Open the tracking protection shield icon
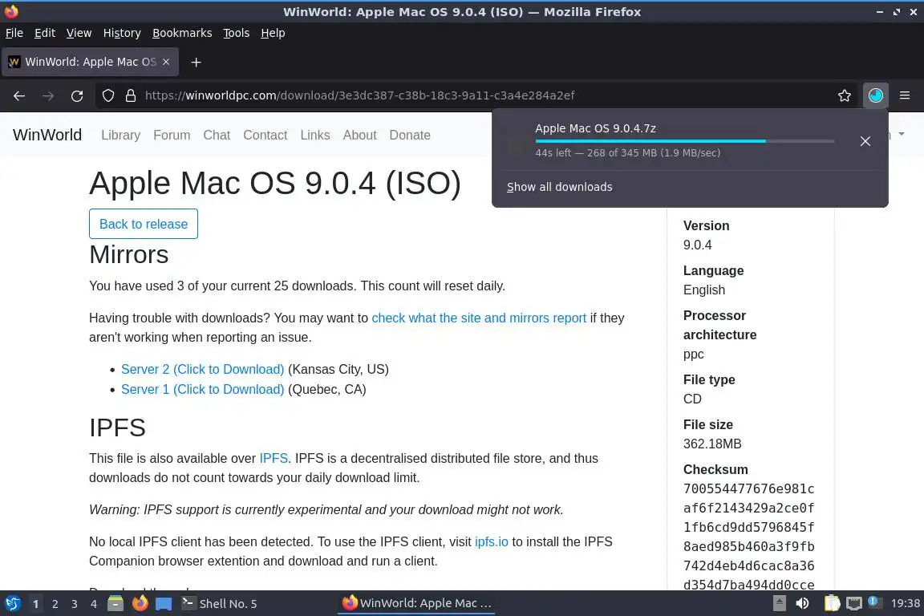Screen dimensions: 924x616 (x=107, y=95)
